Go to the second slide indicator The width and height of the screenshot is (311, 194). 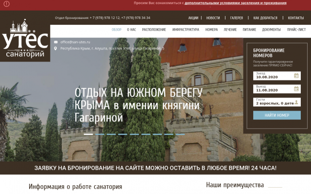pos(100,134)
